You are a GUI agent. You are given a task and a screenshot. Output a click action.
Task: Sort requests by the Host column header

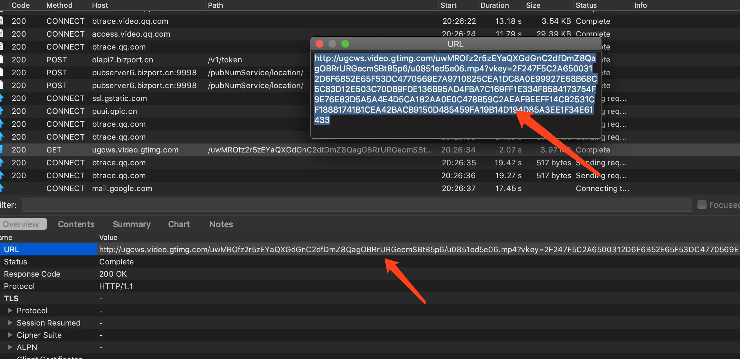pyautogui.click(x=100, y=5)
